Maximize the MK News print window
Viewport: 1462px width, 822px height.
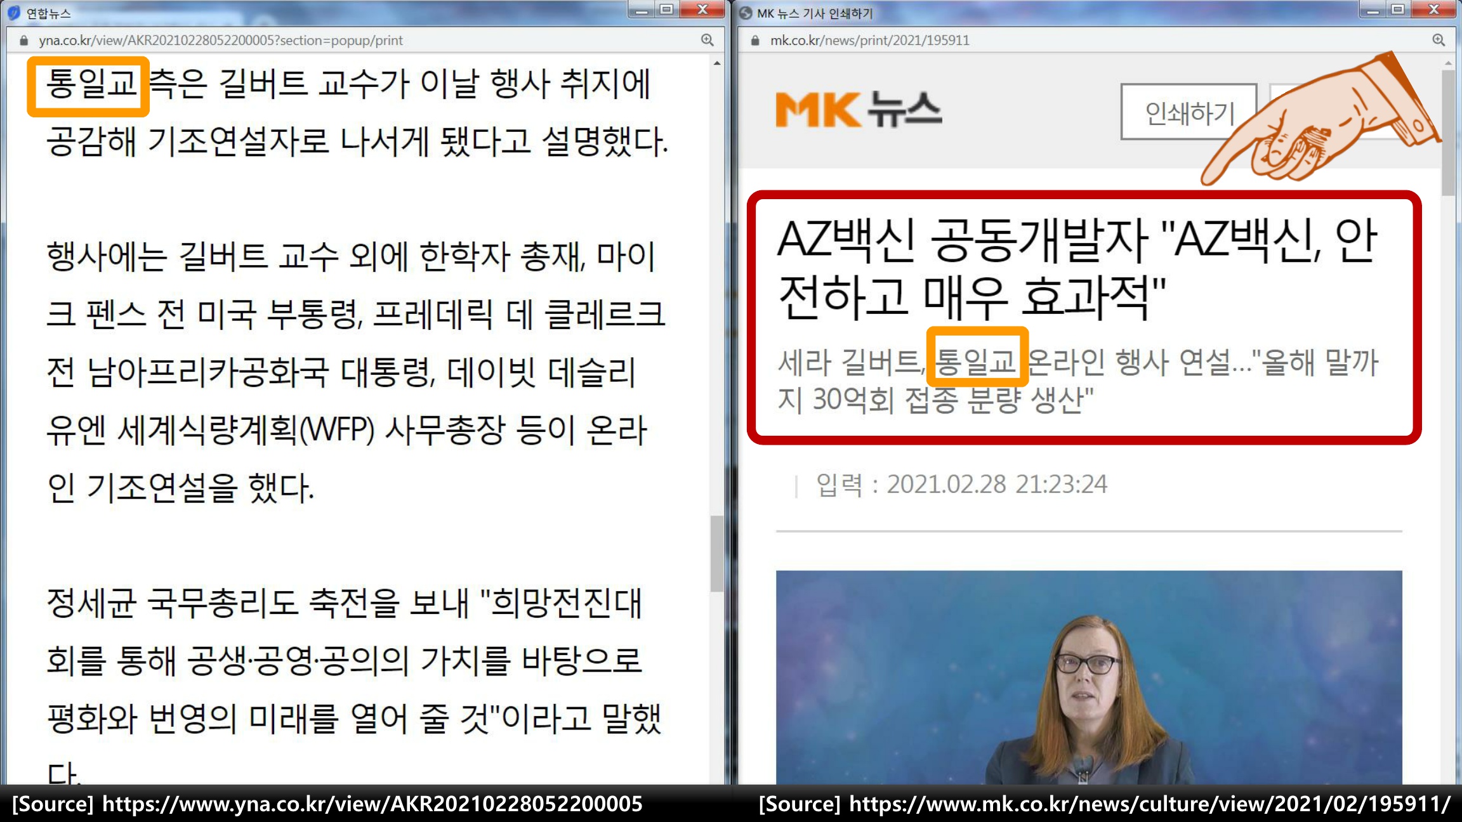click(1398, 10)
